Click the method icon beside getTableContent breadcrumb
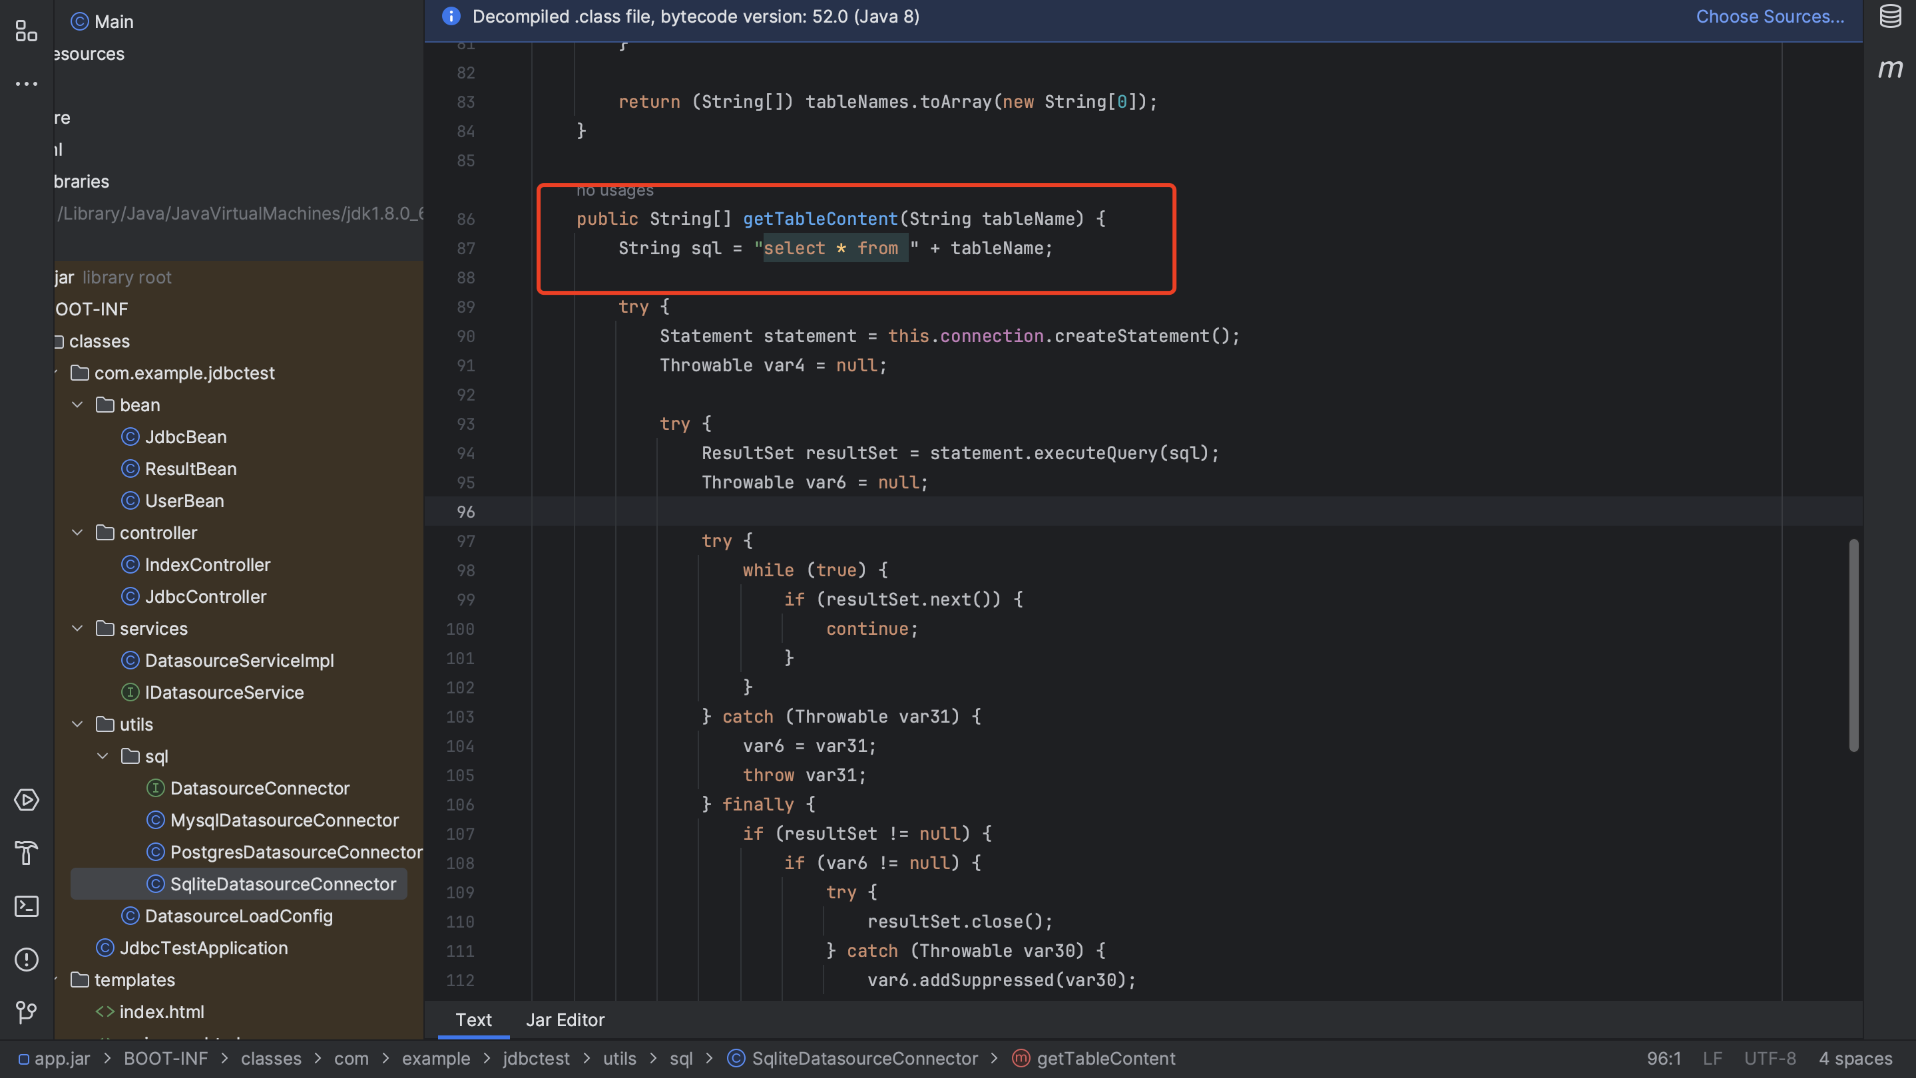The width and height of the screenshot is (1916, 1078). click(1021, 1058)
